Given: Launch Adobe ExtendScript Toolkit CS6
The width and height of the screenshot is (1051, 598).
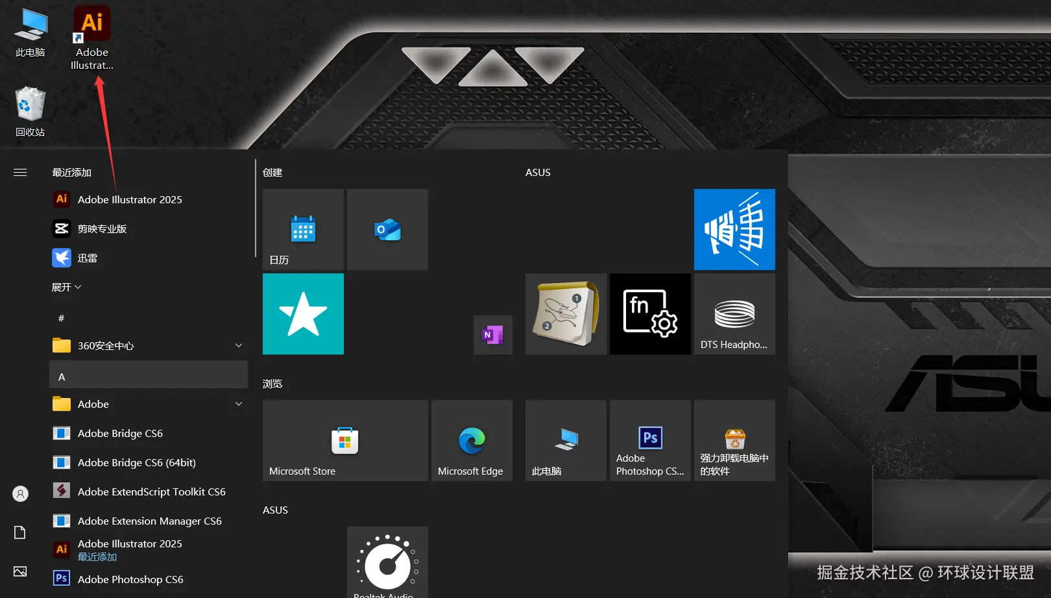Looking at the screenshot, I should (149, 492).
